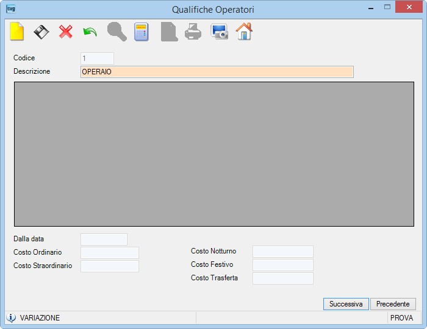This screenshot has width=427, height=329.
Task: Click the Precedente button
Action: pyautogui.click(x=393, y=304)
